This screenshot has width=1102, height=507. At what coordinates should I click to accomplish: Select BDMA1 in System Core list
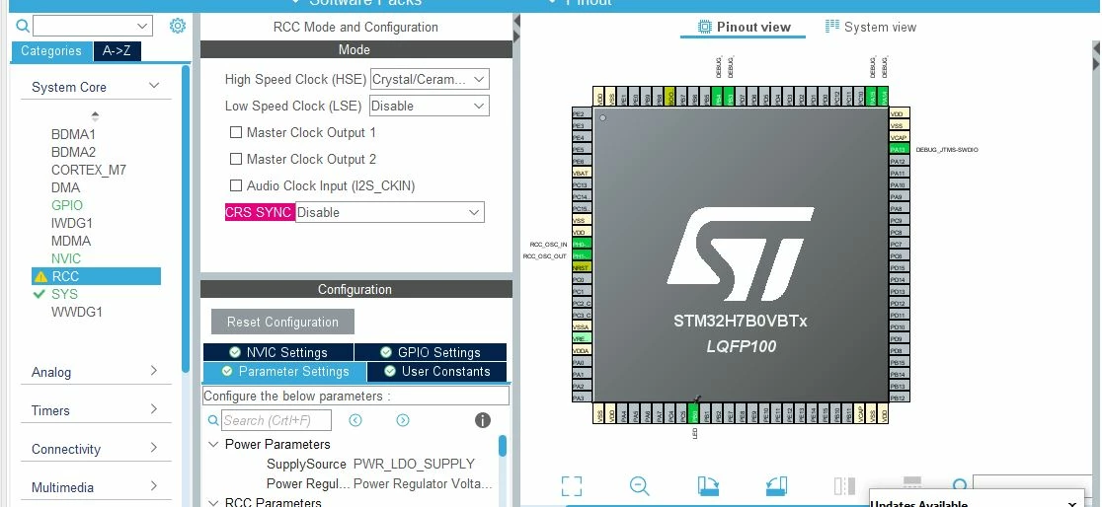(73, 134)
